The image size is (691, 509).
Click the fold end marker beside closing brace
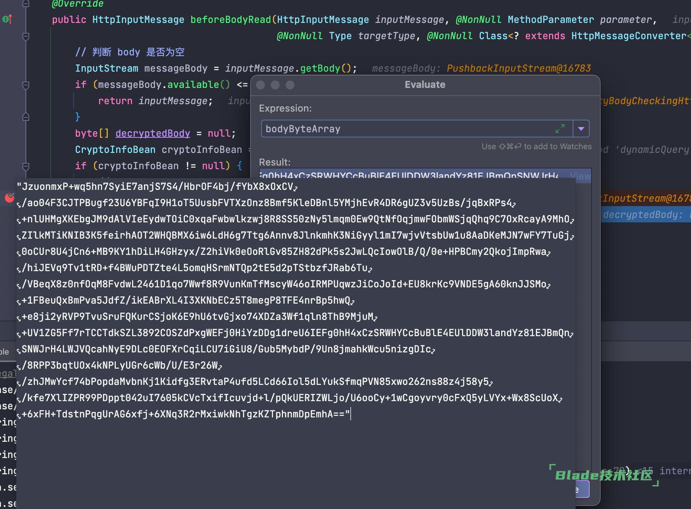point(26,117)
